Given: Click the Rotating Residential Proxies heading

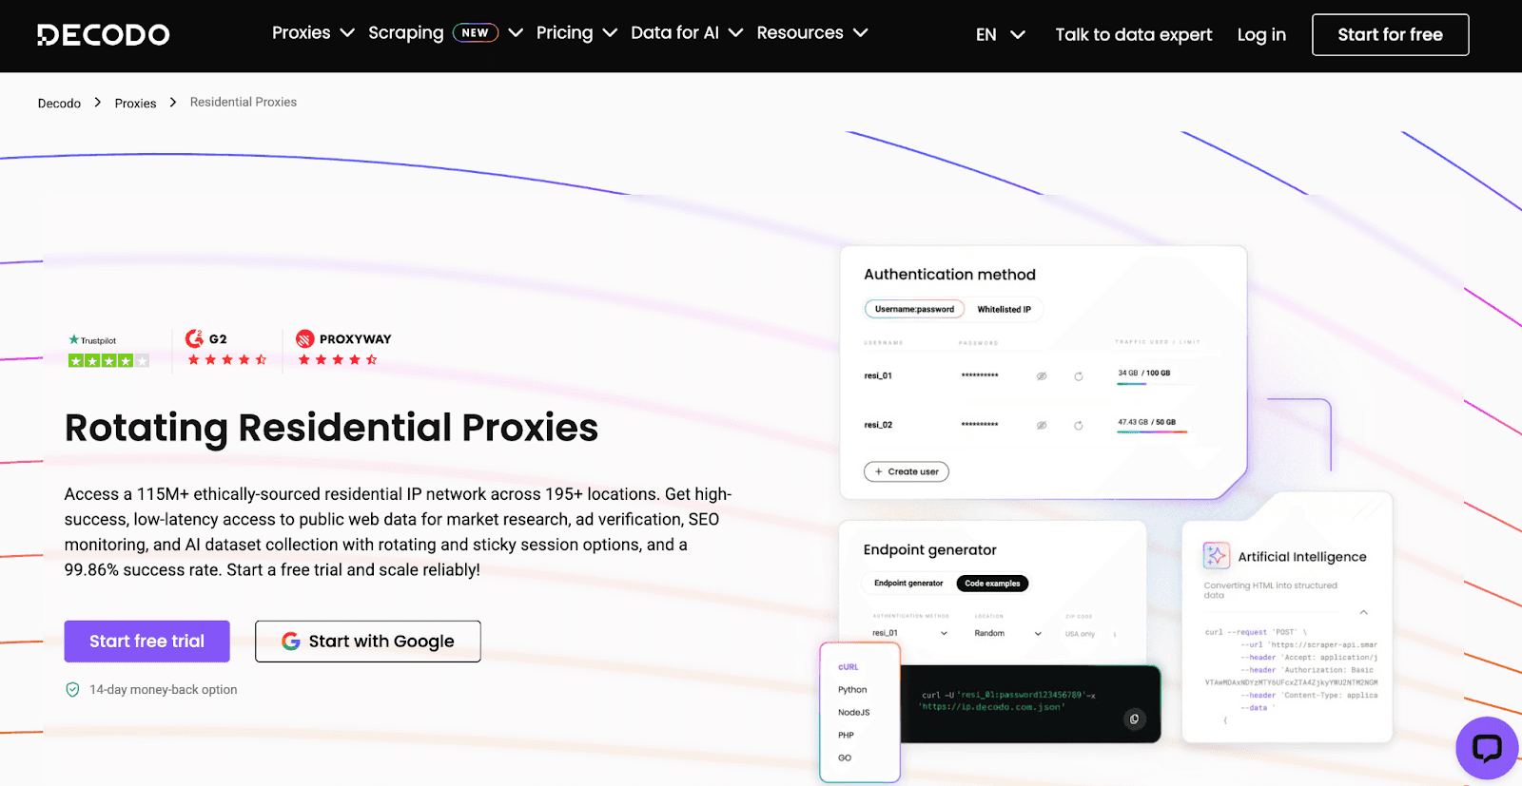Looking at the screenshot, I should click(331, 429).
